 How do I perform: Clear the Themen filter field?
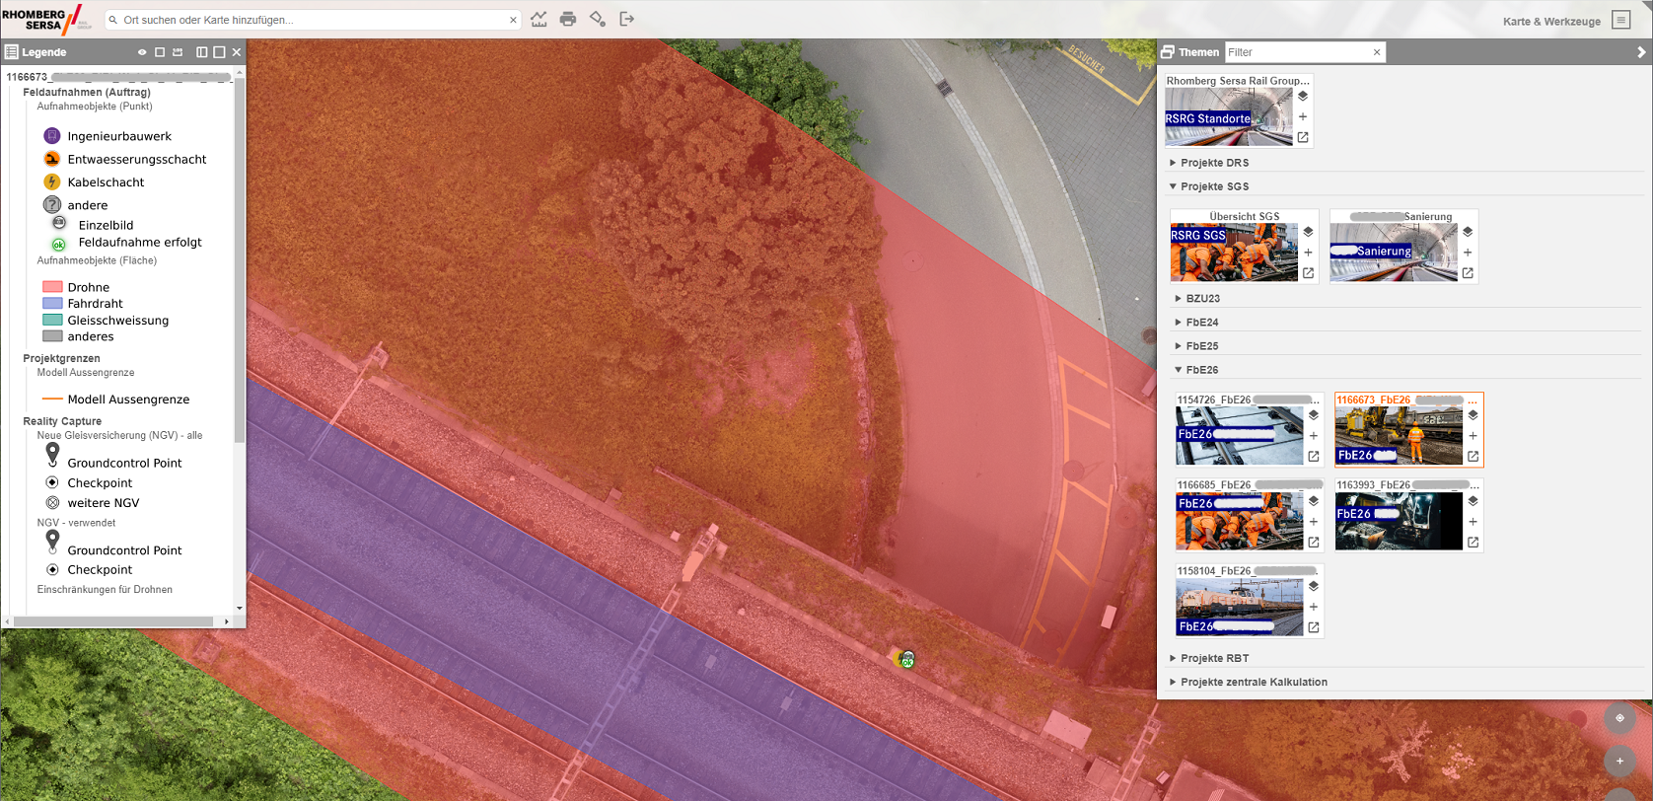tap(1377, 52)
